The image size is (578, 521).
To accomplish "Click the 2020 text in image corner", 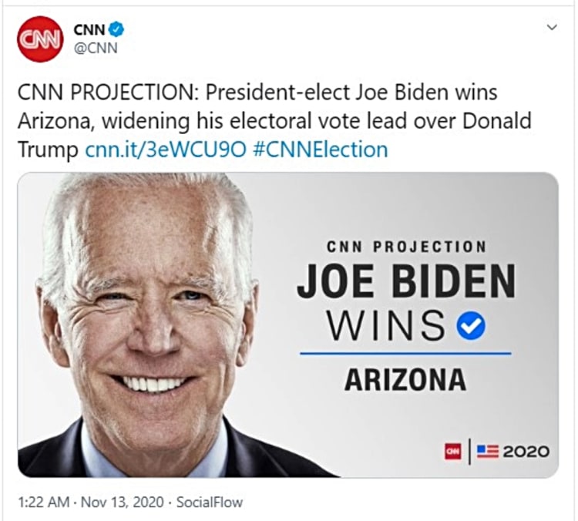I will (526, 451).
